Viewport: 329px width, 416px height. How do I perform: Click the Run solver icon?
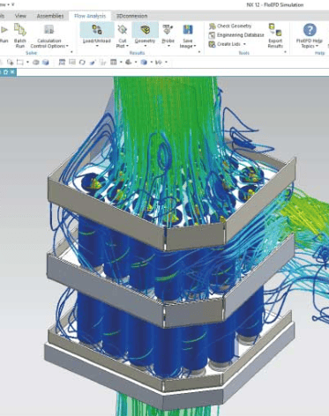4,30
